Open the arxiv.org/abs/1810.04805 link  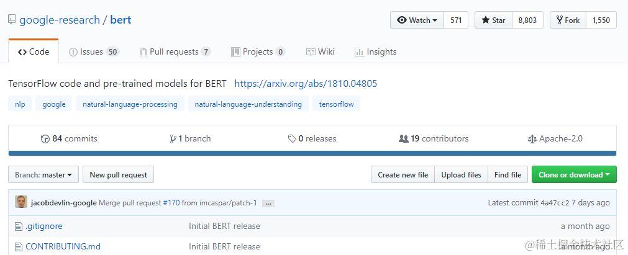(306, 84)
